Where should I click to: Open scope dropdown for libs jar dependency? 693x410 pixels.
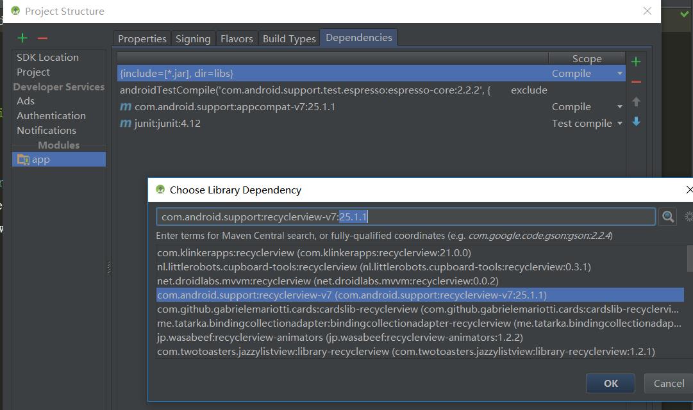point(619,74)
